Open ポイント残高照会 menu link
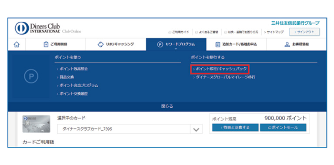Viewport: 334px width, 165px height. point(72,69)
